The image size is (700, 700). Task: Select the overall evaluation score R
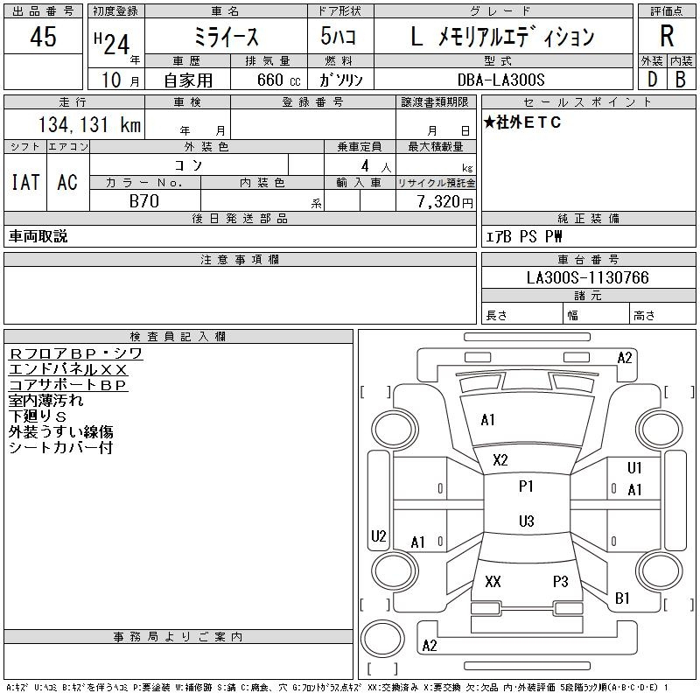667,36
